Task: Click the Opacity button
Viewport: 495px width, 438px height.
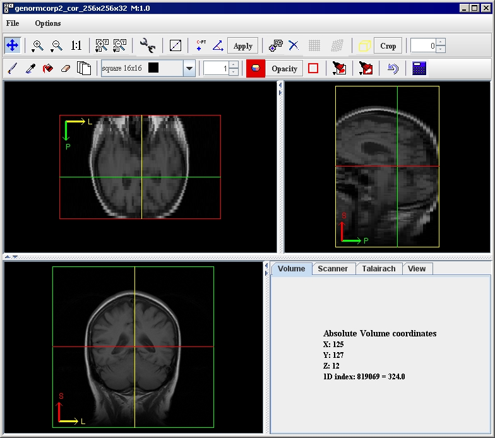Action: pos(284,68)
